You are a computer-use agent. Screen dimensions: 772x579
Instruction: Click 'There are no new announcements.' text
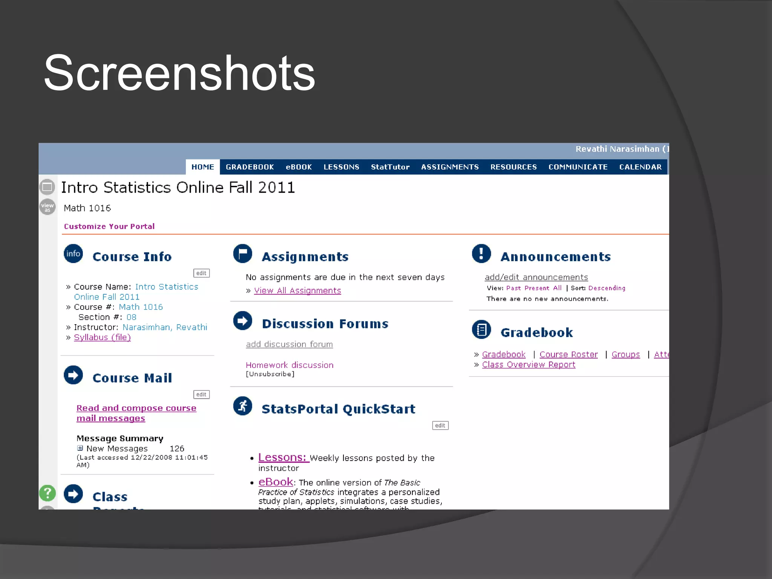[x=547, y=299]
